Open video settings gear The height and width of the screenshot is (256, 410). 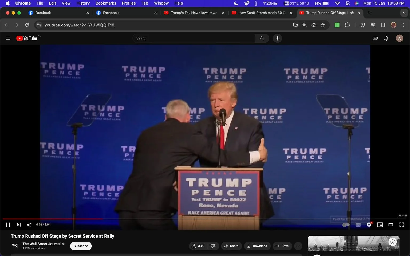click(x=369, y=225)
